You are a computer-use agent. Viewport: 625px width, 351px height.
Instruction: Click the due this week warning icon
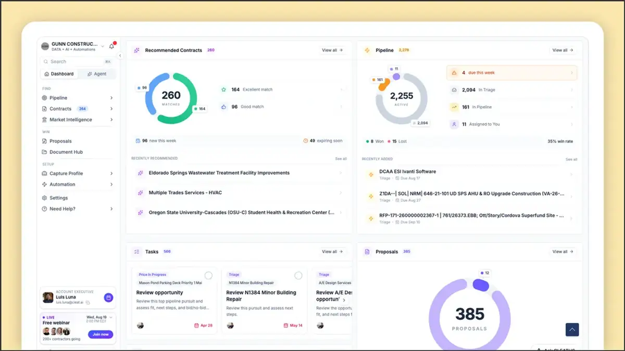point(454,73)
